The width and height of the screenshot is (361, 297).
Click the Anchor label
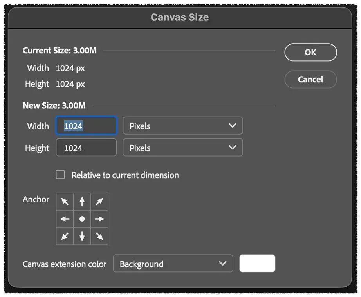(x=36, y=199)
